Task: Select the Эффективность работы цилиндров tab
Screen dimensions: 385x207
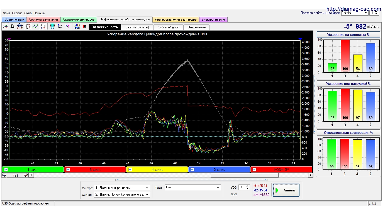Action: [x=125, y=19]
